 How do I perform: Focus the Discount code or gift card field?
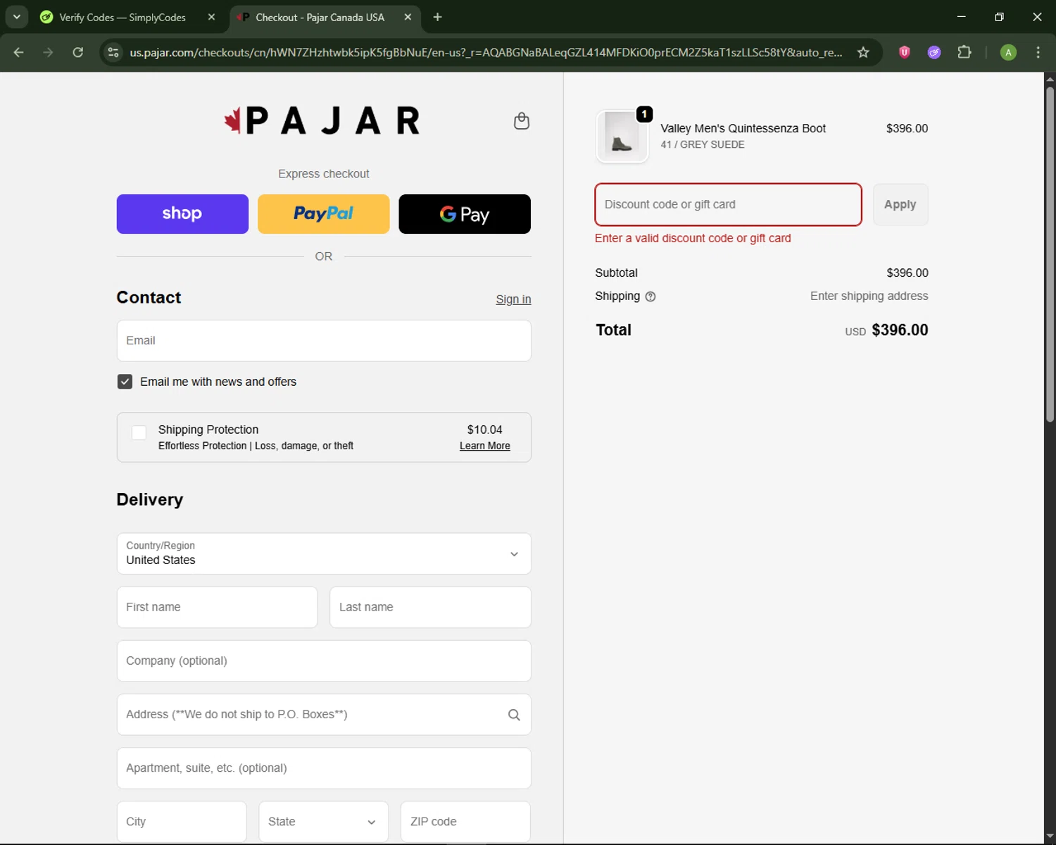point(728,205)
